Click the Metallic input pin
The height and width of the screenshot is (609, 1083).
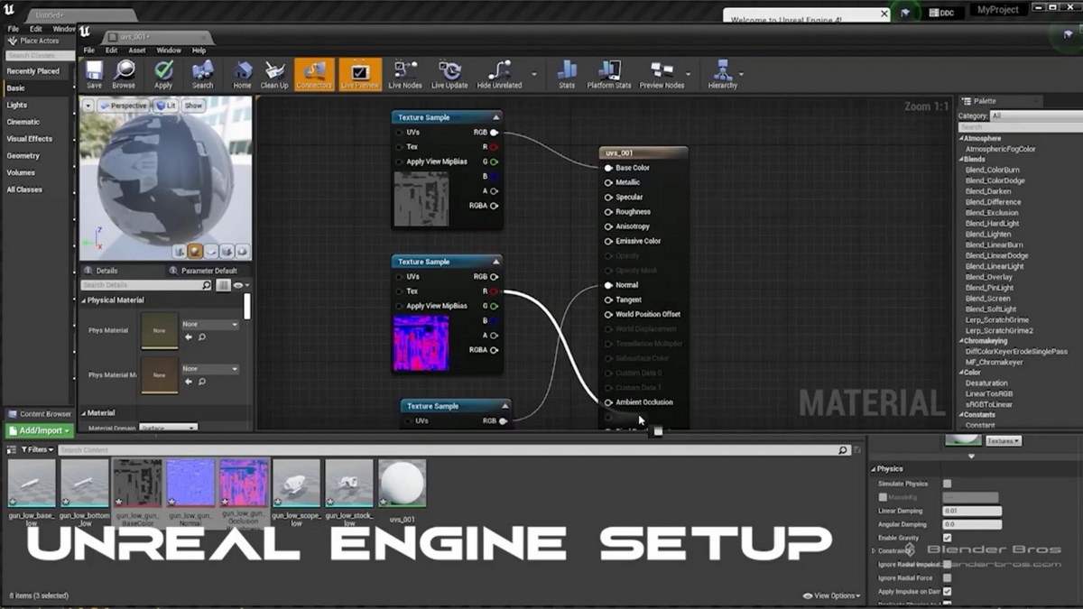coord(608,182)
